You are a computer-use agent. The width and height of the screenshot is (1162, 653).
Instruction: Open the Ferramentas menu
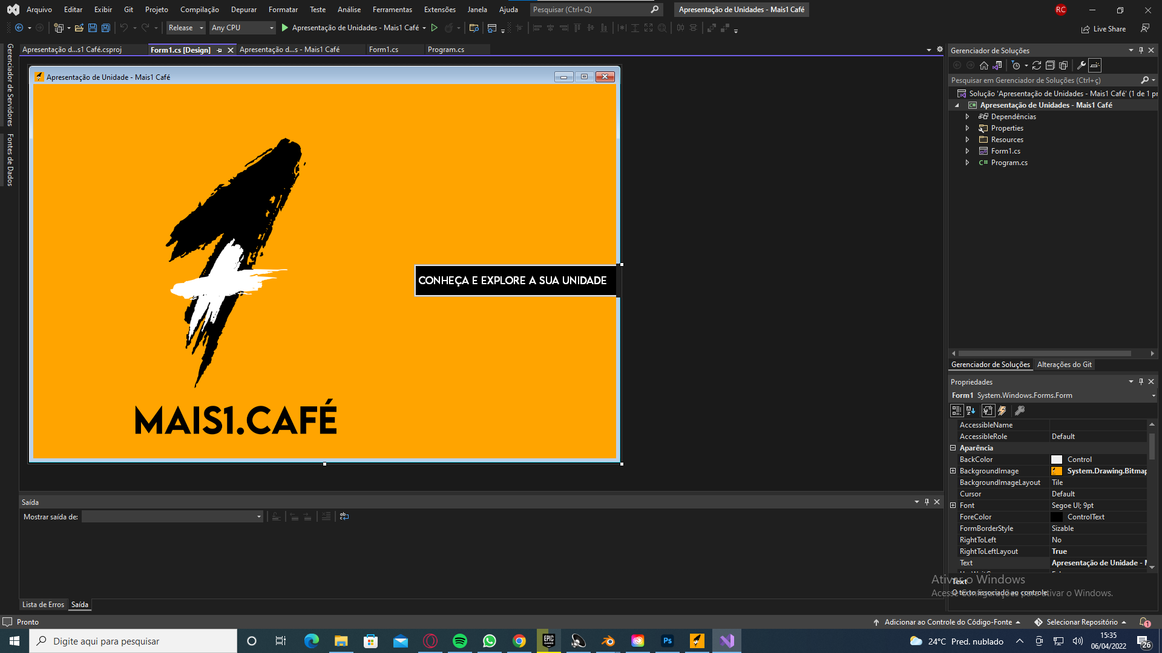click(x=392, y=9)
